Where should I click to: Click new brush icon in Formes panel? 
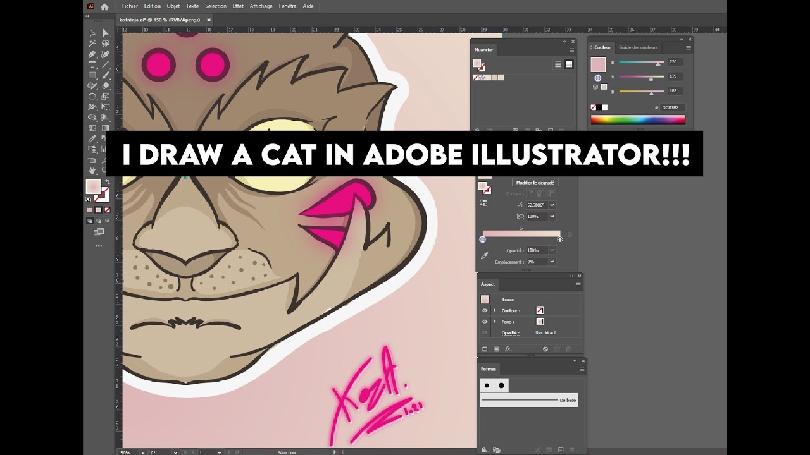point(561,450)
